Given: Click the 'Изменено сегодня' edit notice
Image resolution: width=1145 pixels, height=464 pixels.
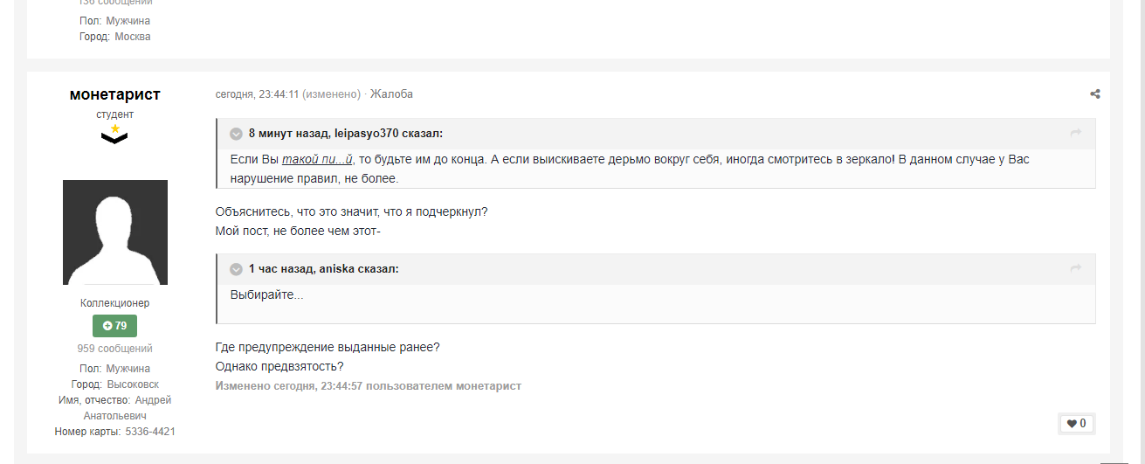Looking at the screenshot, I should tap(369, 385).
